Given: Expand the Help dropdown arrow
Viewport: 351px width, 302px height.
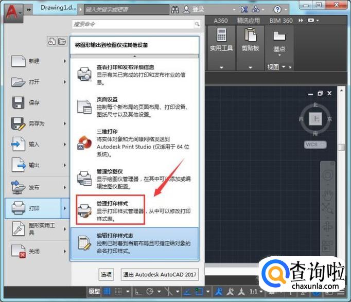Looking at the screenshot, I should click(x=286, y=10).
